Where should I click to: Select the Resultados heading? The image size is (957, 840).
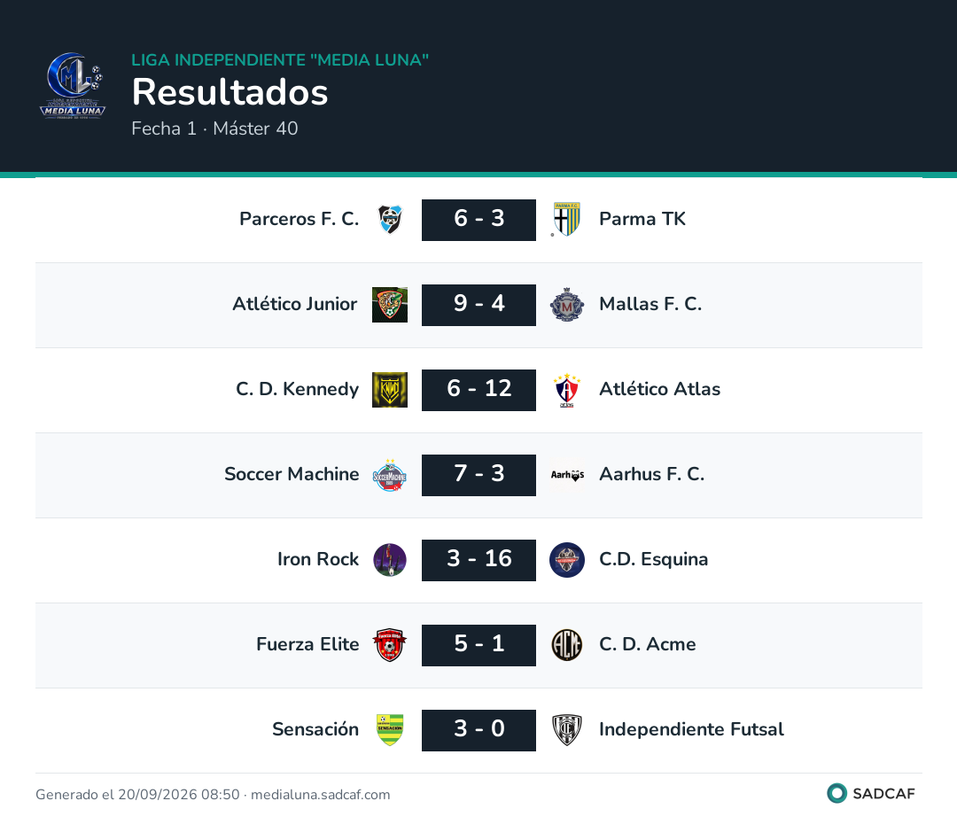pyautogui.click(x=230, y=92)
